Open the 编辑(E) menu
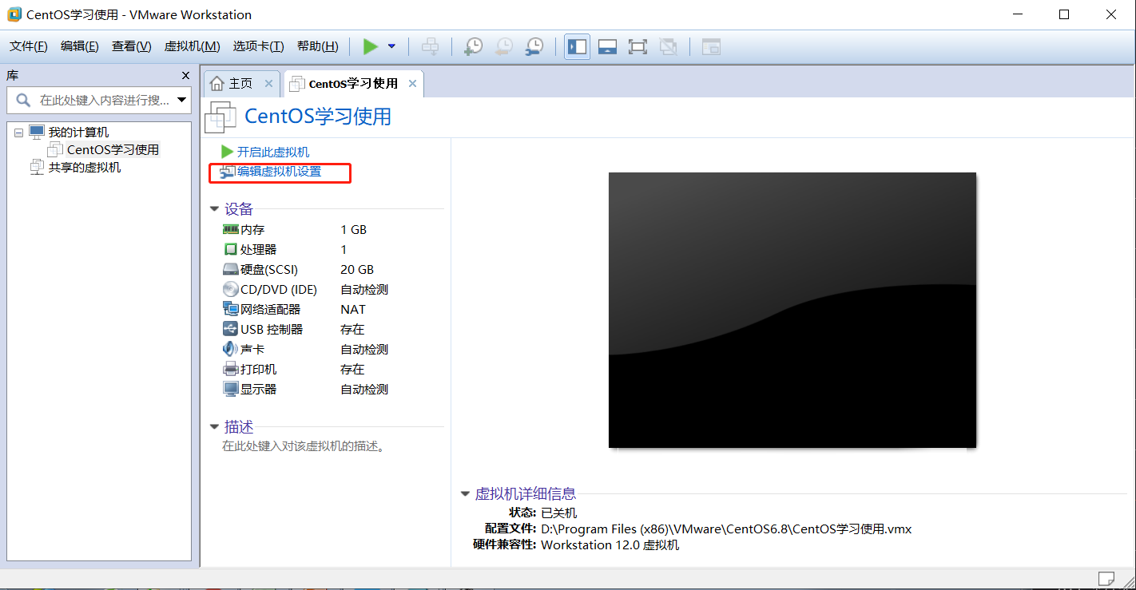The height and width of the screenshot is (590, 1136). pyautogui.click(x=80, y=46)
